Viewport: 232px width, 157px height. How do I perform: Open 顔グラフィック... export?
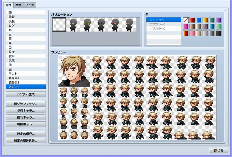pos(26,104)
